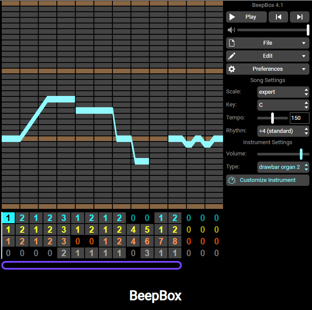Select highlighted pattern 1 in the cyan channel

pyautogui.click(x=8, y=218)
